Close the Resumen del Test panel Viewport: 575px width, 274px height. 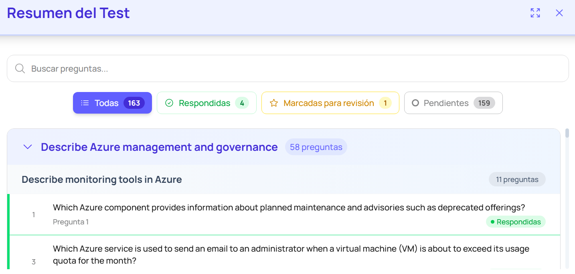tap(559, 13)
